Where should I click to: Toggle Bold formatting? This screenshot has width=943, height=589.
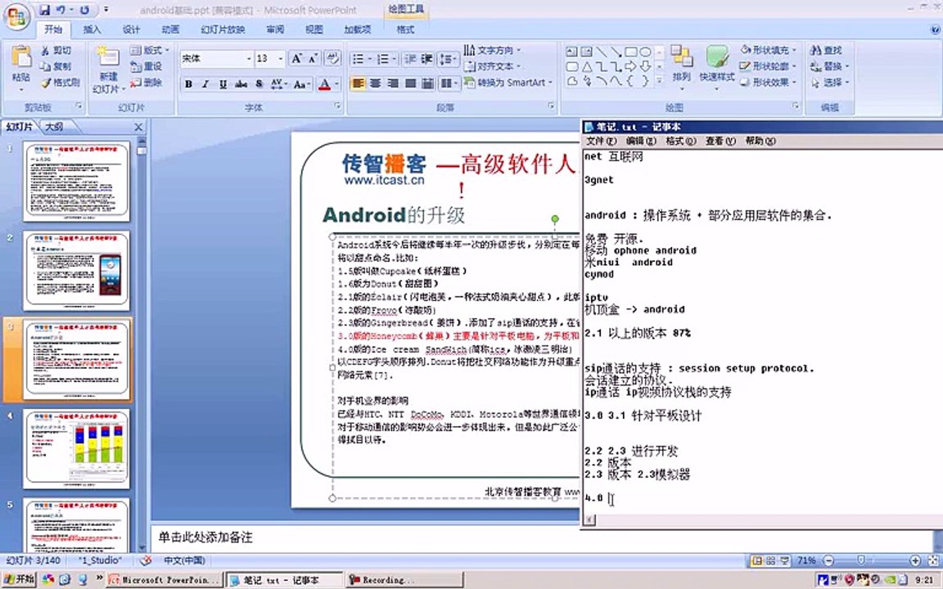[x=189, y=84]
